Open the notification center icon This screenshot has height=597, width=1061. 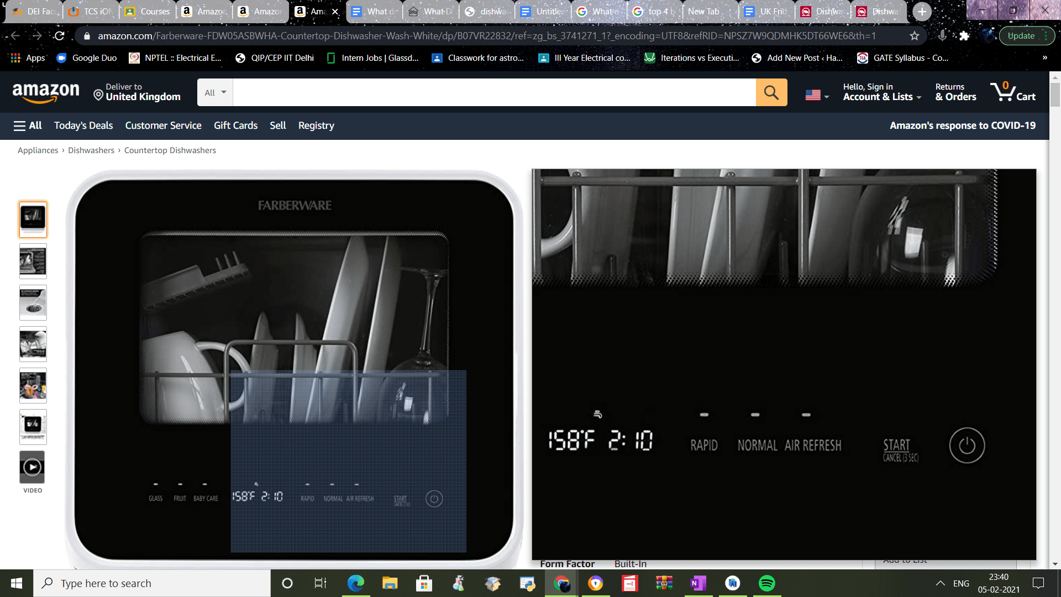click(1038, 583)
